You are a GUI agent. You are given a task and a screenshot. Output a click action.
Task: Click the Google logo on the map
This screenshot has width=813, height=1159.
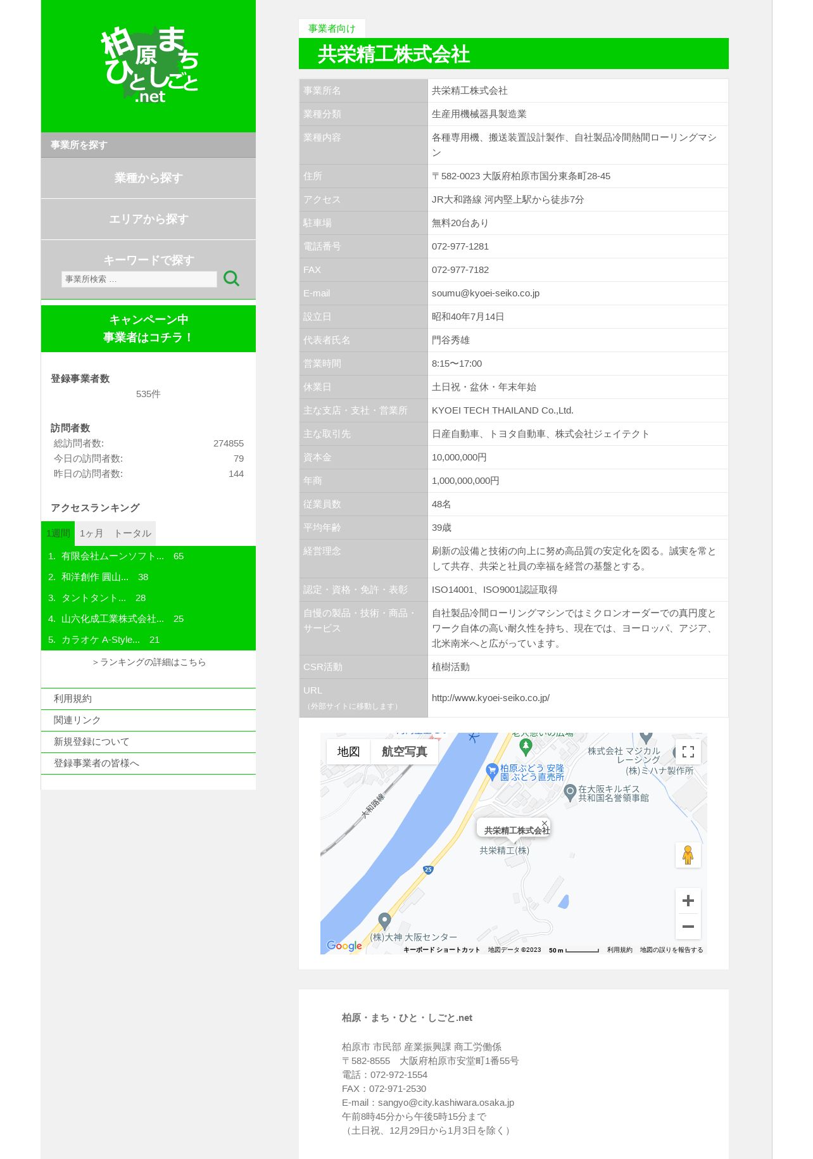[344, 946]
